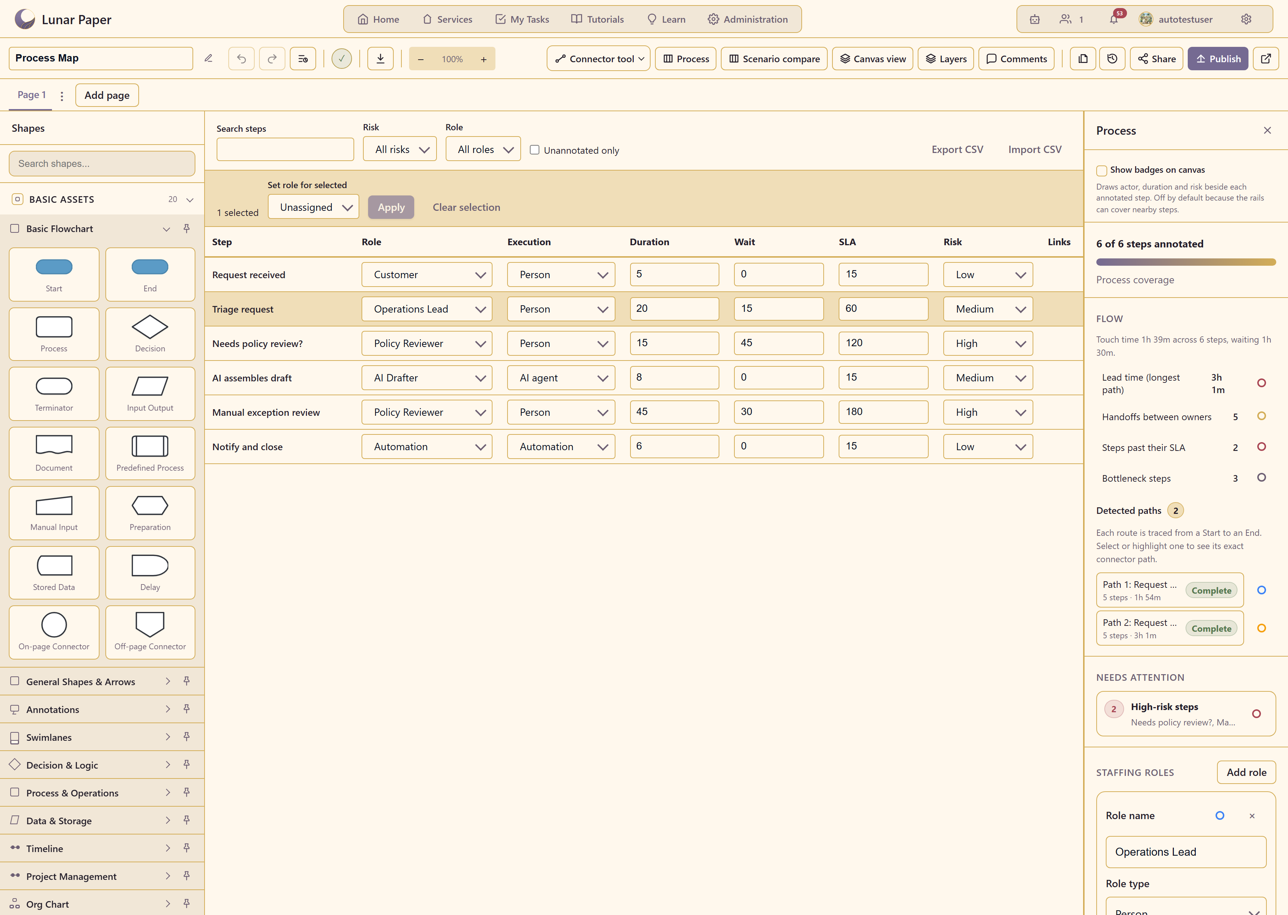1288x915 pixels.
Task: Click the Search steps field
Action: click(285, 149)
